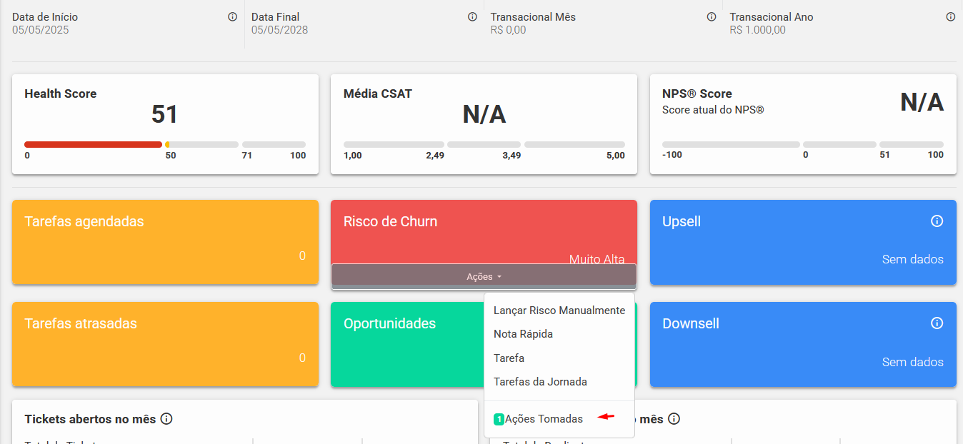Click the green badge beside Ações Tomadas
Image resolution: width=963 pixels, height=444 pixels.
pos(499,420)
